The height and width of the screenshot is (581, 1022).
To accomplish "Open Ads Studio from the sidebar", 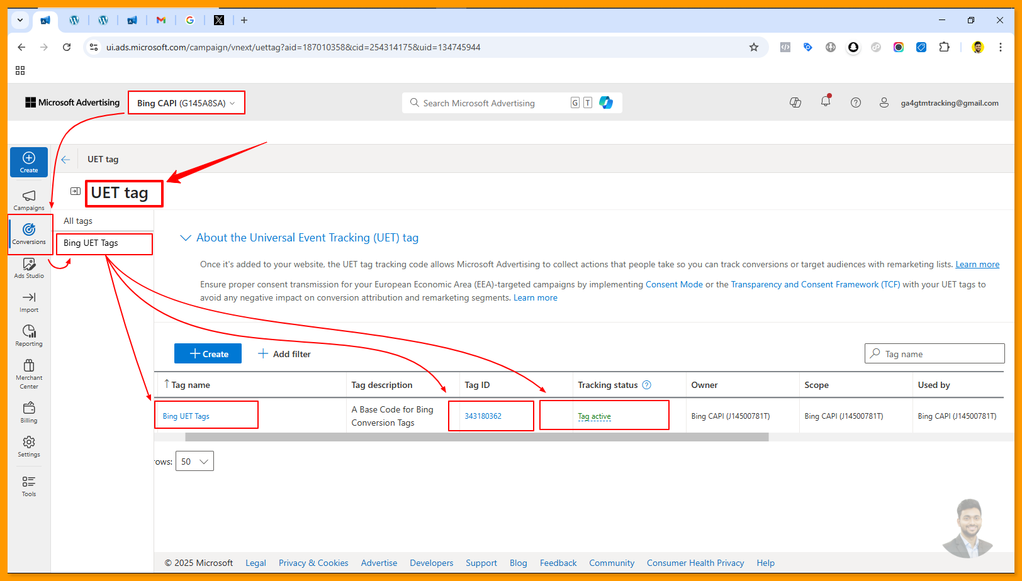I will click(29, 268).
